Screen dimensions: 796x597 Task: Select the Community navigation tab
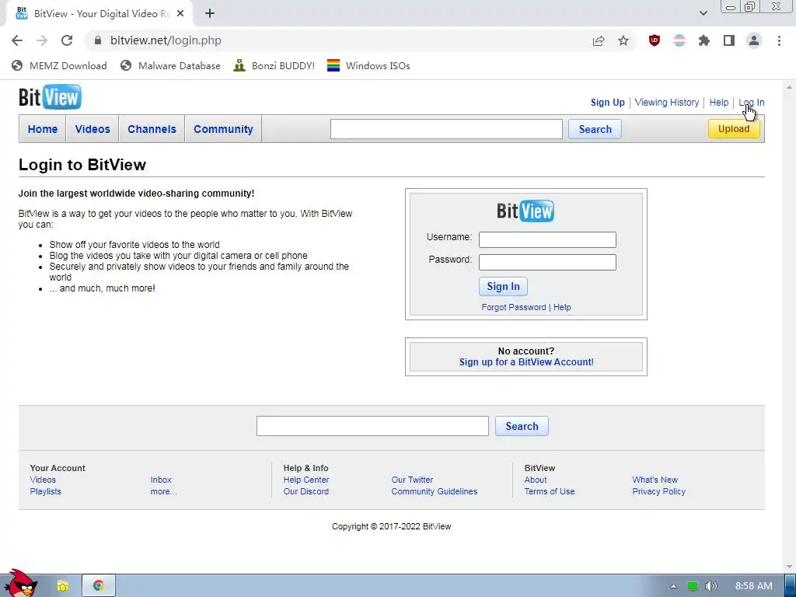pos(223,129)
